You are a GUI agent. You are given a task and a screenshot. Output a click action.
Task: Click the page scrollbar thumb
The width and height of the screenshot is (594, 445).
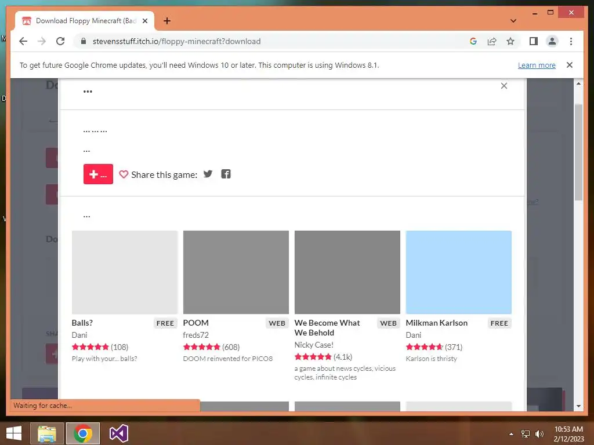pos(578,152)
